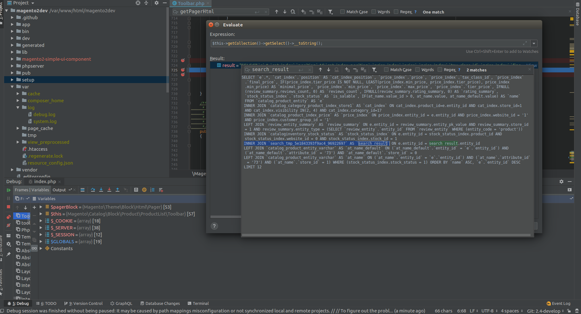Add selection for next occurrence icon in editor find bar

click(x=303, y=12)
